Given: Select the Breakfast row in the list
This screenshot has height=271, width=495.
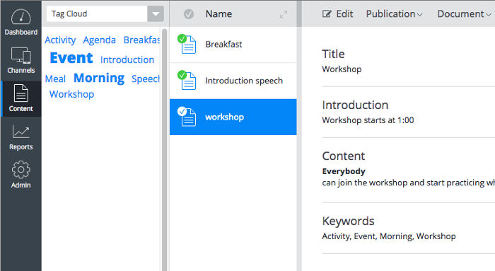Looking at the screenshot, I should point(233,45).
